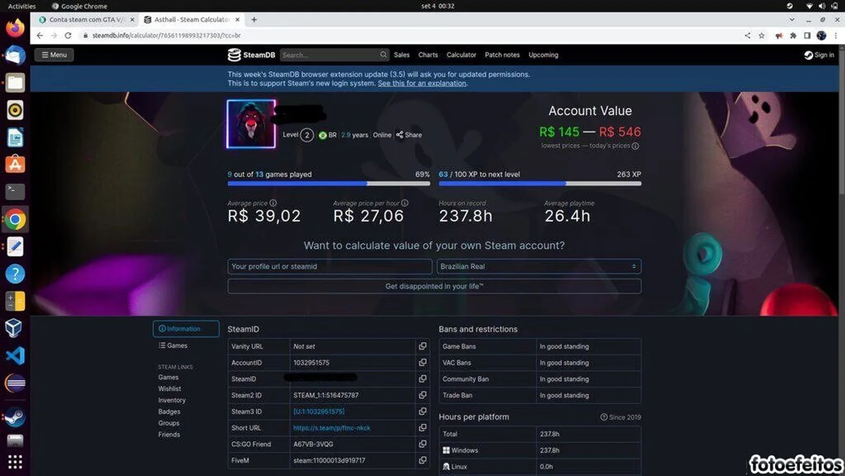This screenshot has width=845, height=476.
Task: Click the XP to next level progress bar
Action: tap(540, 184)
